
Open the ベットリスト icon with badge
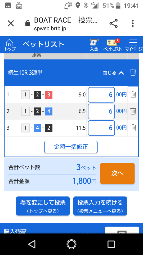click(113, 45)
